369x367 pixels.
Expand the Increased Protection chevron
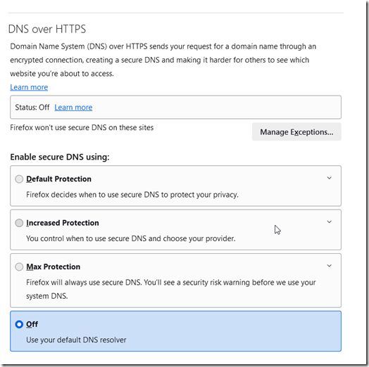[330, 221]
